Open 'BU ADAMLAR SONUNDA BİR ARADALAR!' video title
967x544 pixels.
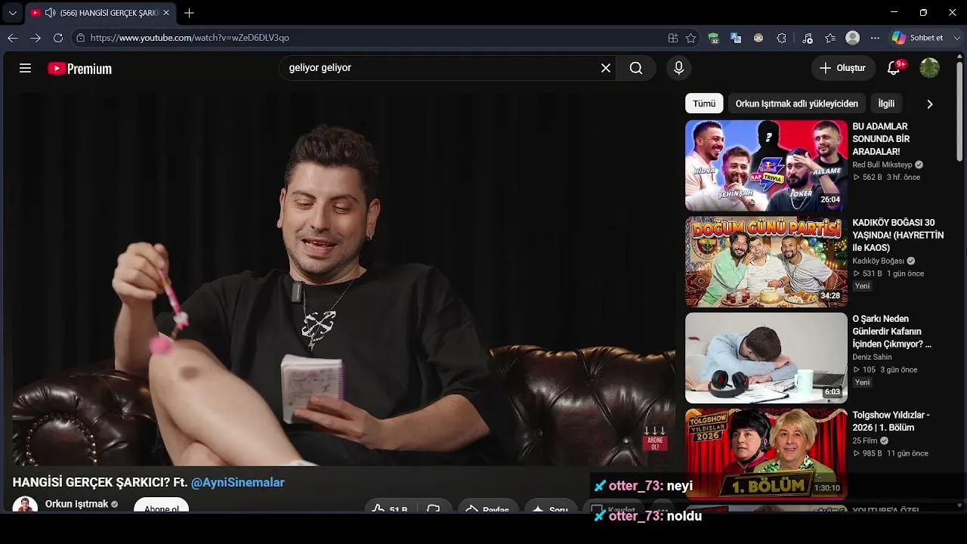pyautogui.click(x=881, y=139)
